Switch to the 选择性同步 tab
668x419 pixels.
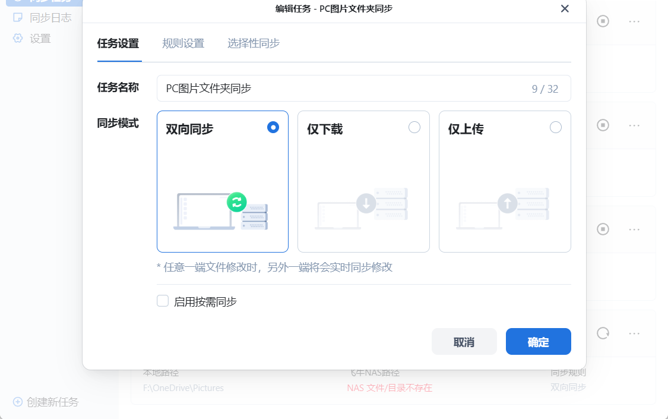tap(254, 43)
